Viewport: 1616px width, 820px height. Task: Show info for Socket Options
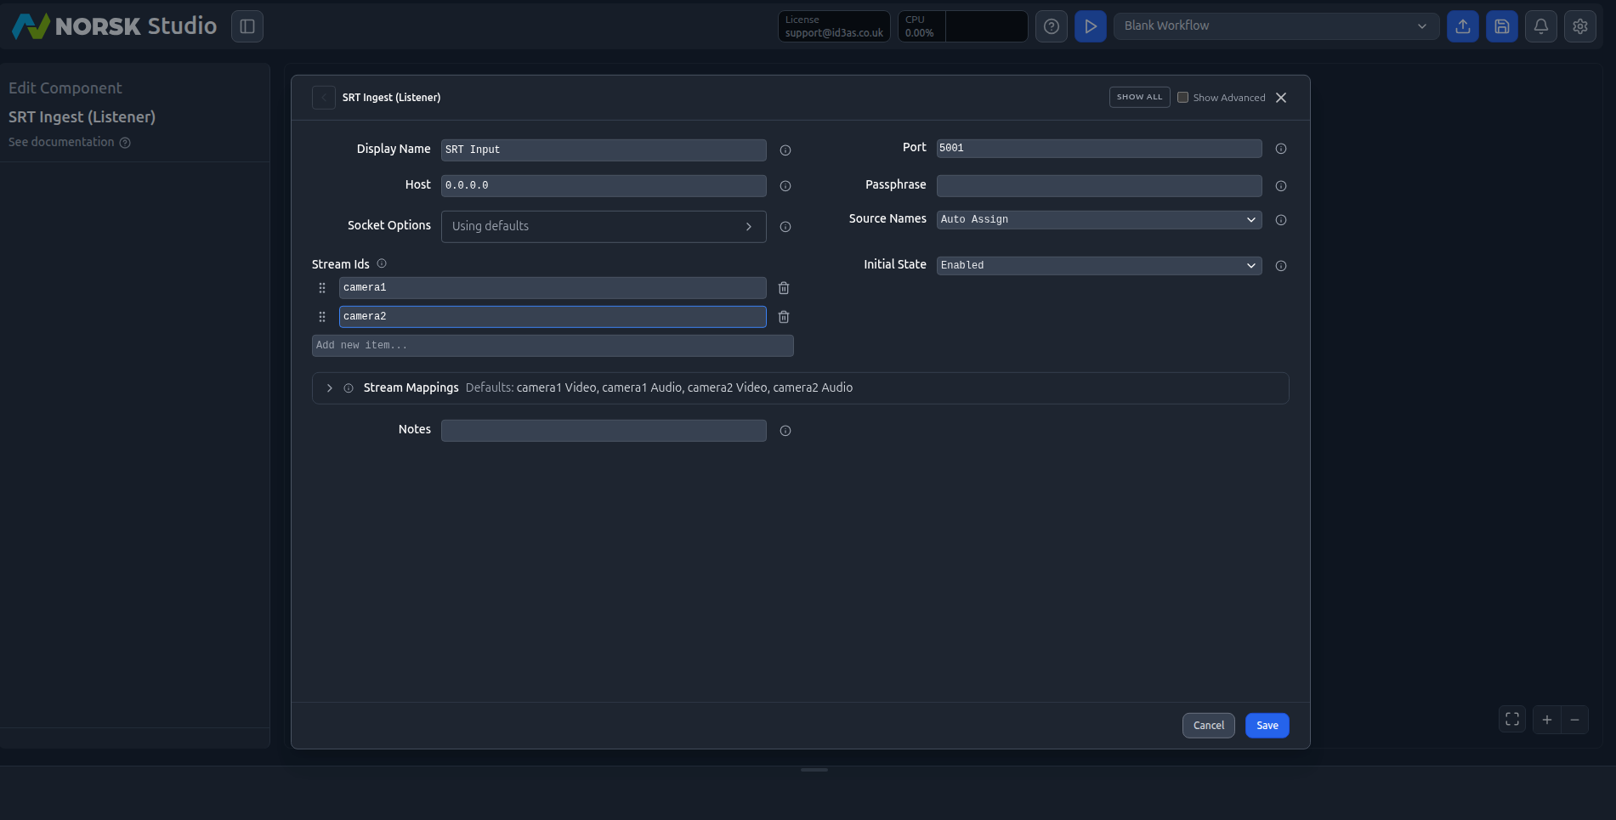785,227
